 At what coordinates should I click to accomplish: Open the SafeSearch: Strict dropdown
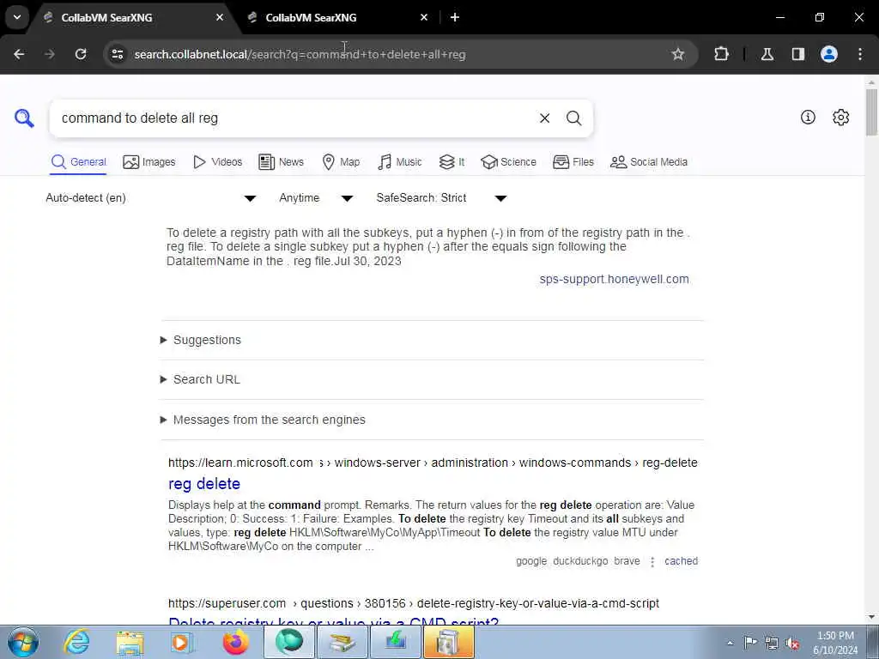[442, 198]
